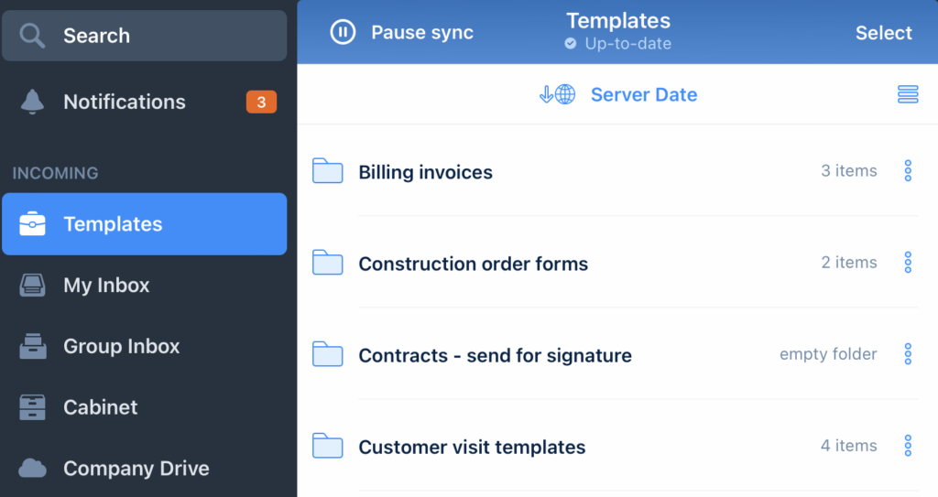Click the Company Drive cloud icon

pyautogui.click(x=33, y=469)
